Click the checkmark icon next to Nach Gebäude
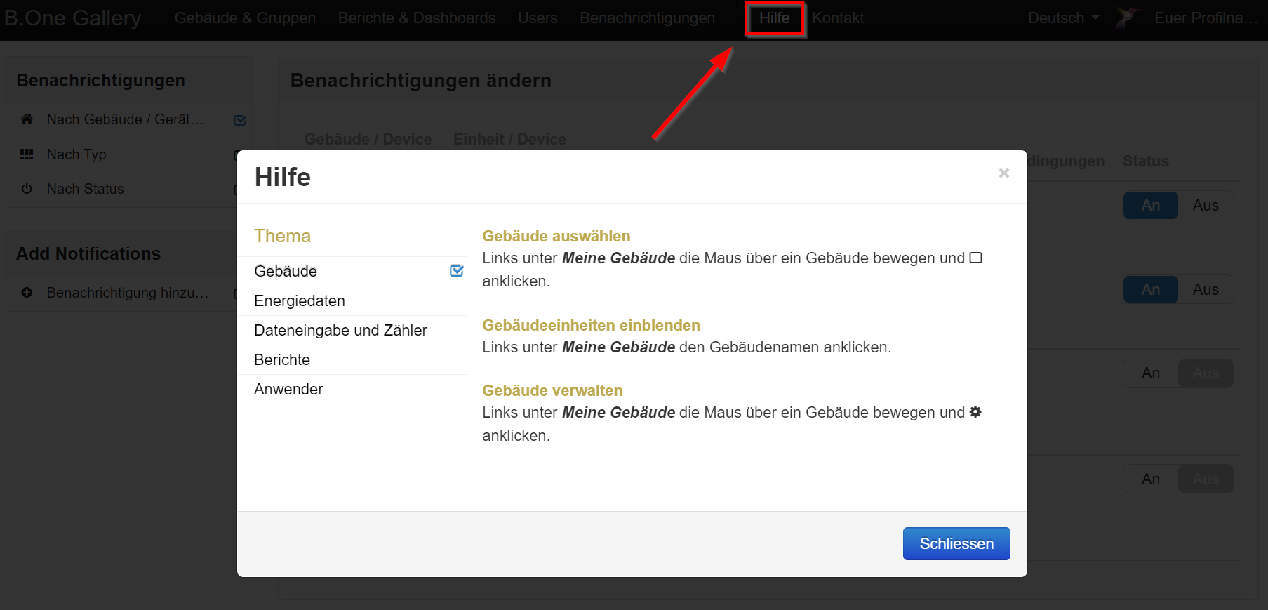This screenshot has width=1268, height=610. point(240,120)
